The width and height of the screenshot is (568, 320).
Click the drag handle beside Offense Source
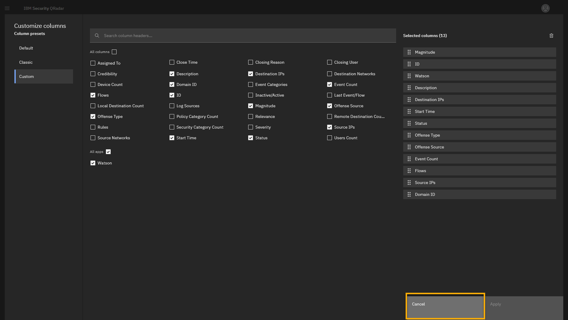[409, 147]
